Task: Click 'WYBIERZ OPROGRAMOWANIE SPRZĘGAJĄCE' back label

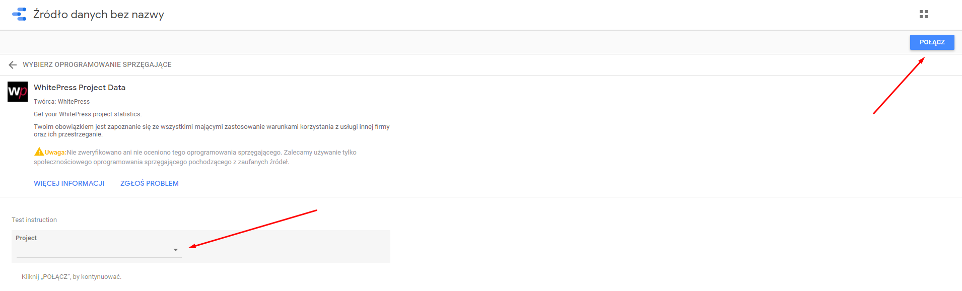Action: [x=97, y=64]
